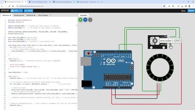Click the encoder GND pin

170,44
